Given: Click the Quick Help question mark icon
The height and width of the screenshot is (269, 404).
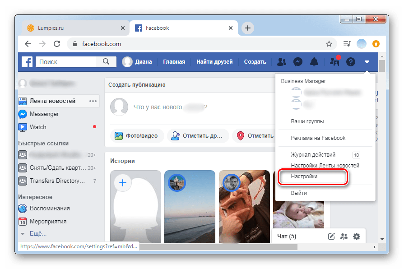Looking at the screenshot, I should click(351, 62).
